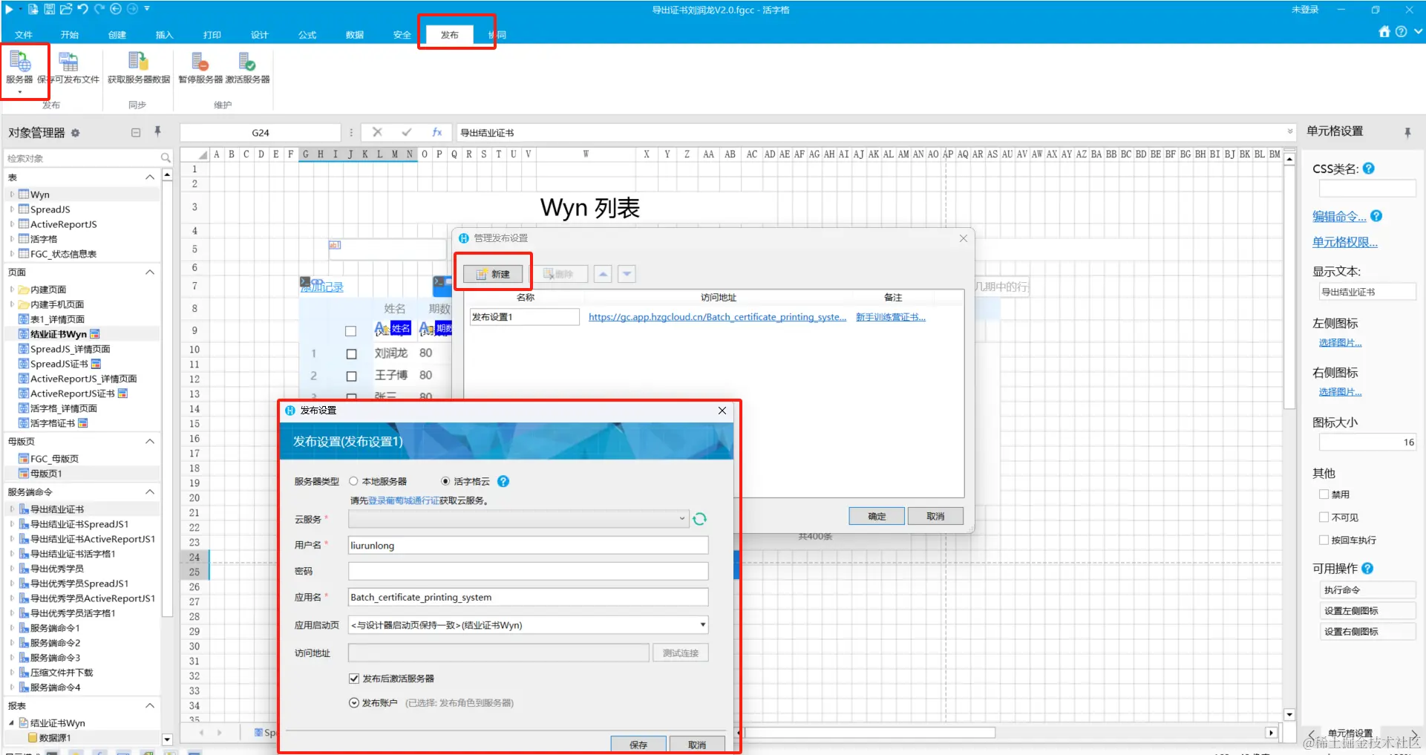This screenshot has height=755, width=1426.
Task: Collapse the 母版页 section
Action: (150, 442)
